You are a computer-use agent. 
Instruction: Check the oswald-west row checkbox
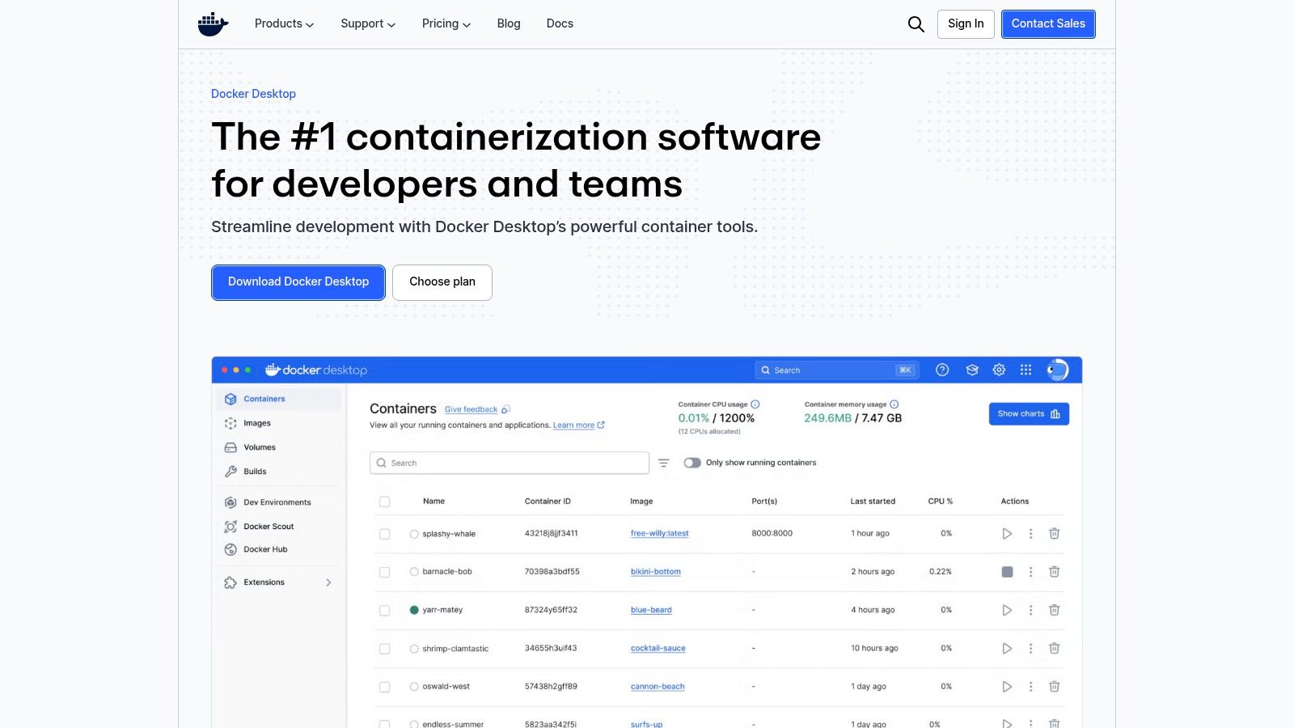coord(385,687)
